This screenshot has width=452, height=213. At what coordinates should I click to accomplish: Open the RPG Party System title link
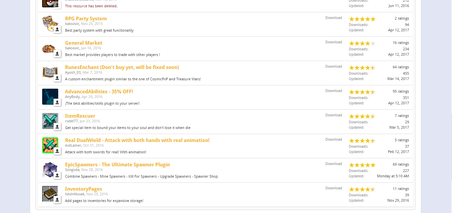pyautogui.click(x=86, y=19)
